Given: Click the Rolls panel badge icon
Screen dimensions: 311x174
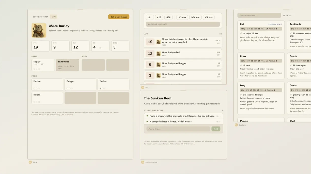Looking at the screenshot, I should pos(143,88).
